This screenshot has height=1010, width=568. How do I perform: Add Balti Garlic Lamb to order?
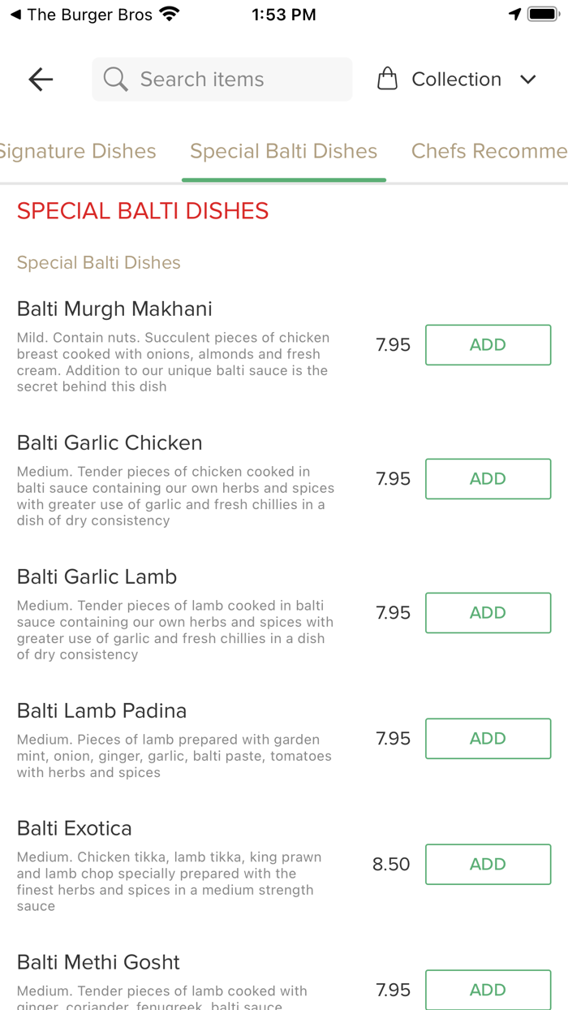488,613
